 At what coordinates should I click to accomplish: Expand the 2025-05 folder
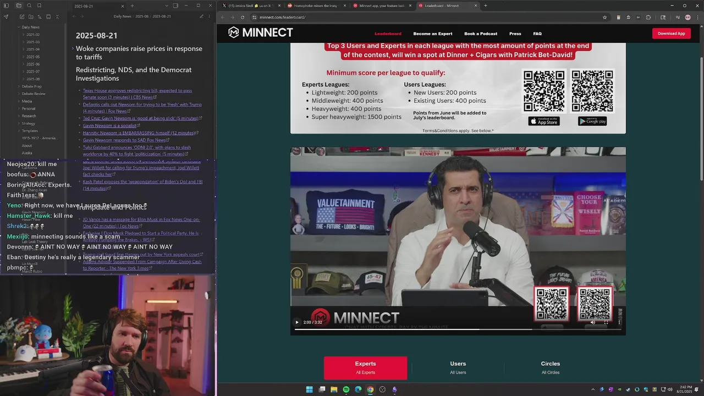coord(32,57)
